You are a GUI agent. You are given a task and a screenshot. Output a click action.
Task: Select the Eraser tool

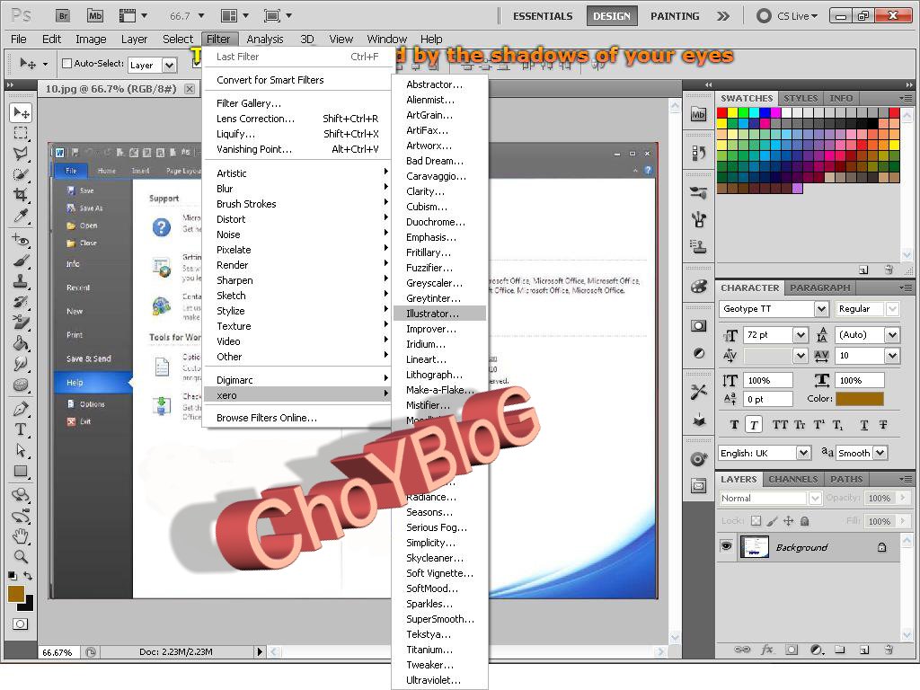coord(21,323)
